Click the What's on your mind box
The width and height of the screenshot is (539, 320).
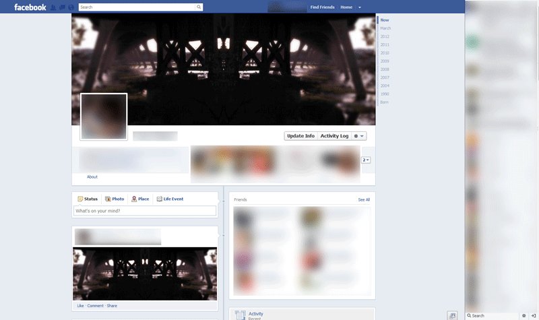145,211
